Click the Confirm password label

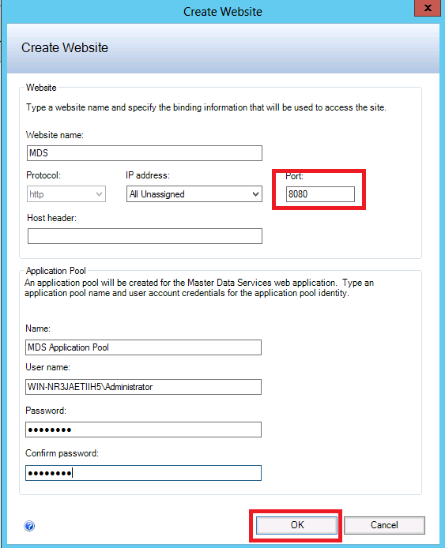pyautogui.click(x=62, y=453)
